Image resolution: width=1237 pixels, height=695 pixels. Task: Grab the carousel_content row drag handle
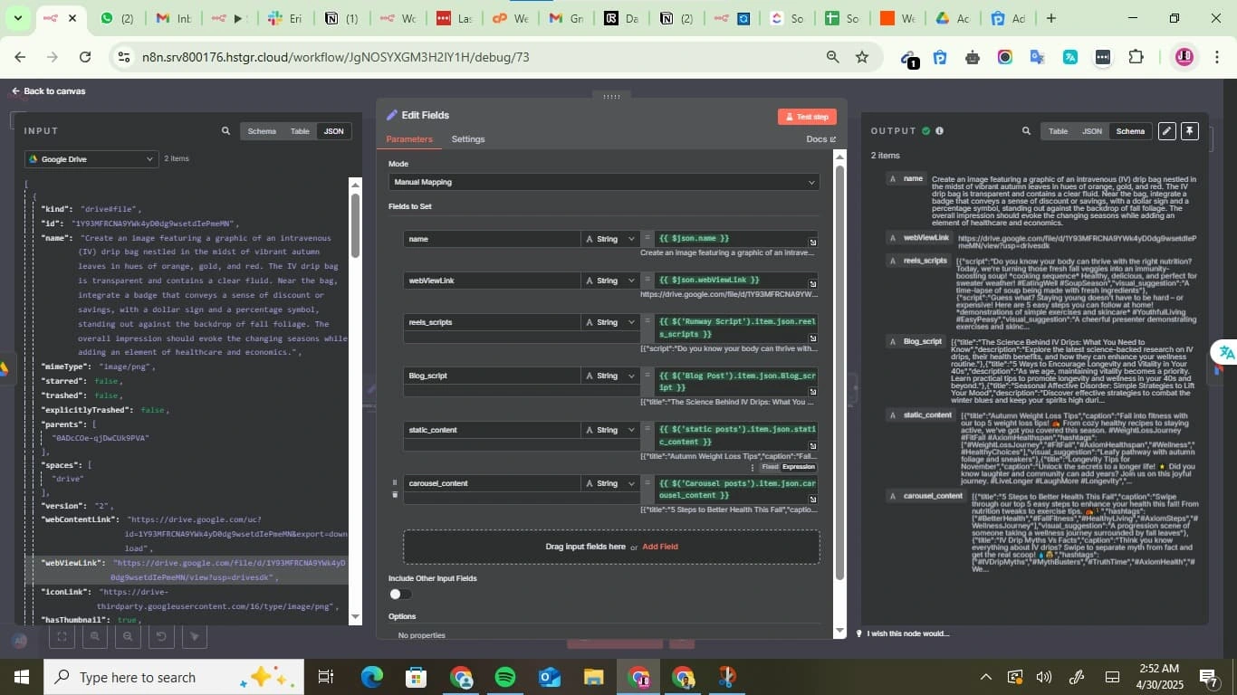[394, 483]
